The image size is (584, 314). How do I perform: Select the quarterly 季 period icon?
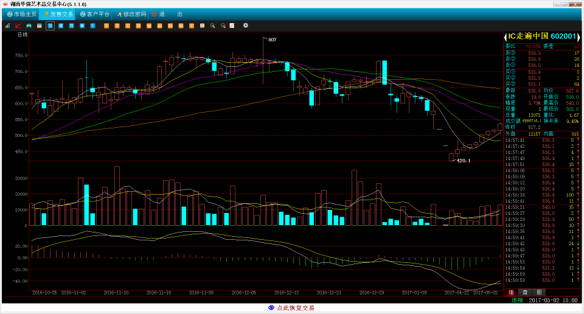(82, 26)
